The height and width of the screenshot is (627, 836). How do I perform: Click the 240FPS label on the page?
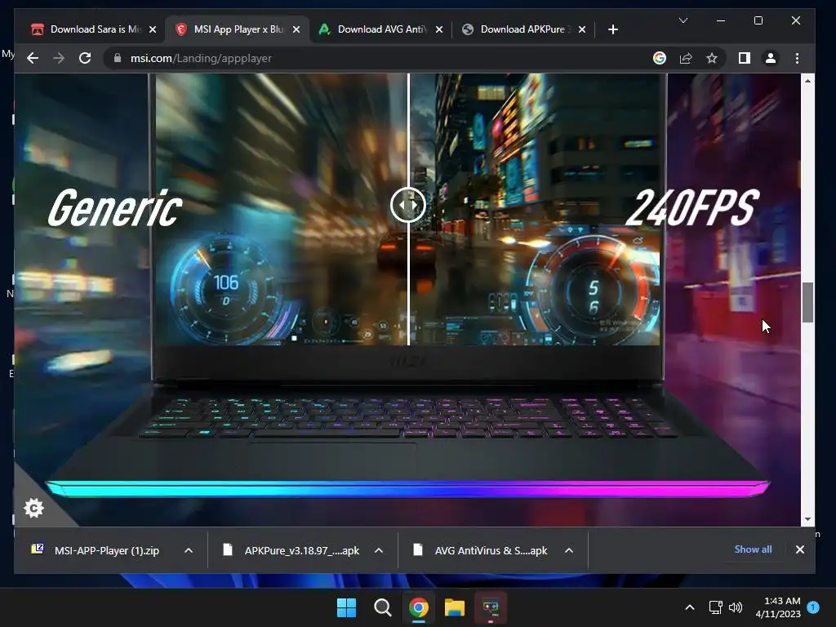(692, 207)
